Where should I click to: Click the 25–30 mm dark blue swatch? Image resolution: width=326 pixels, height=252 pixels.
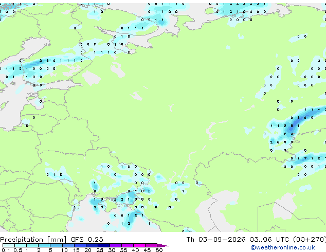(x=104, y=245)
